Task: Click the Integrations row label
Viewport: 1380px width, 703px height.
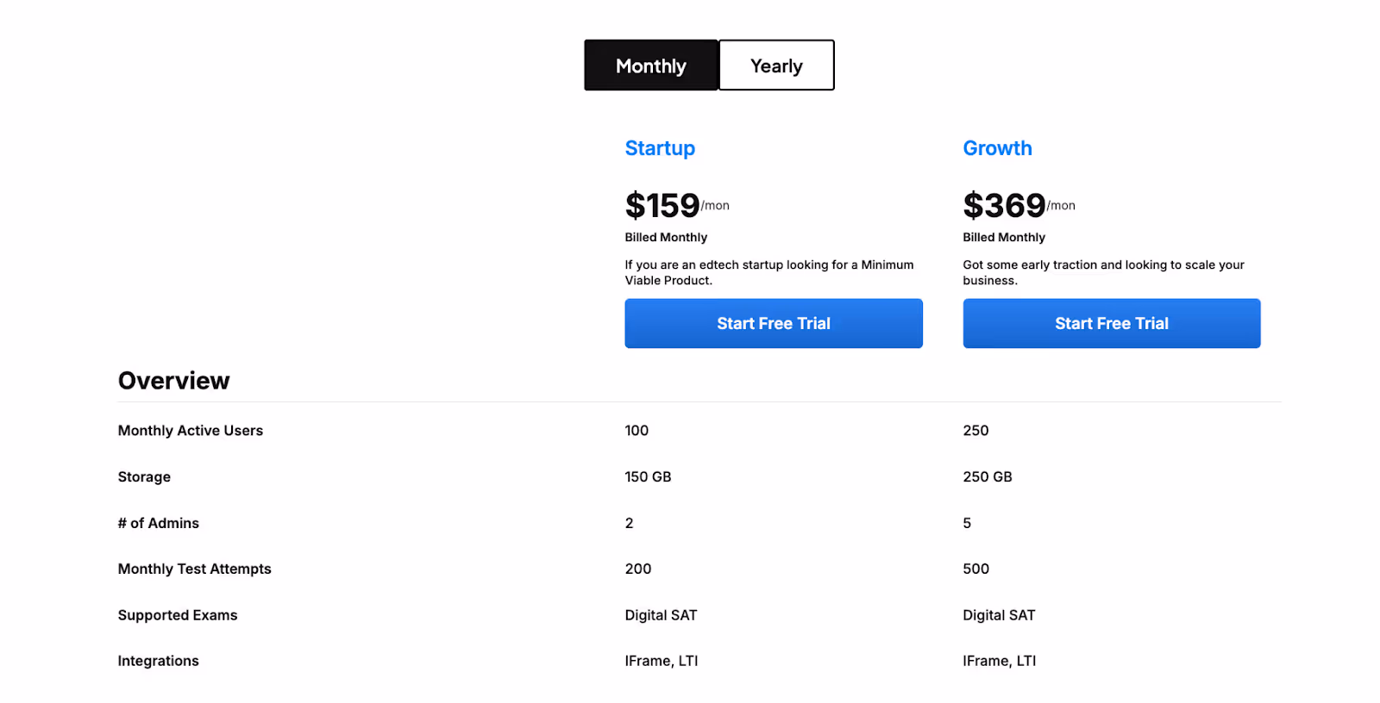Action: point(159,661)
